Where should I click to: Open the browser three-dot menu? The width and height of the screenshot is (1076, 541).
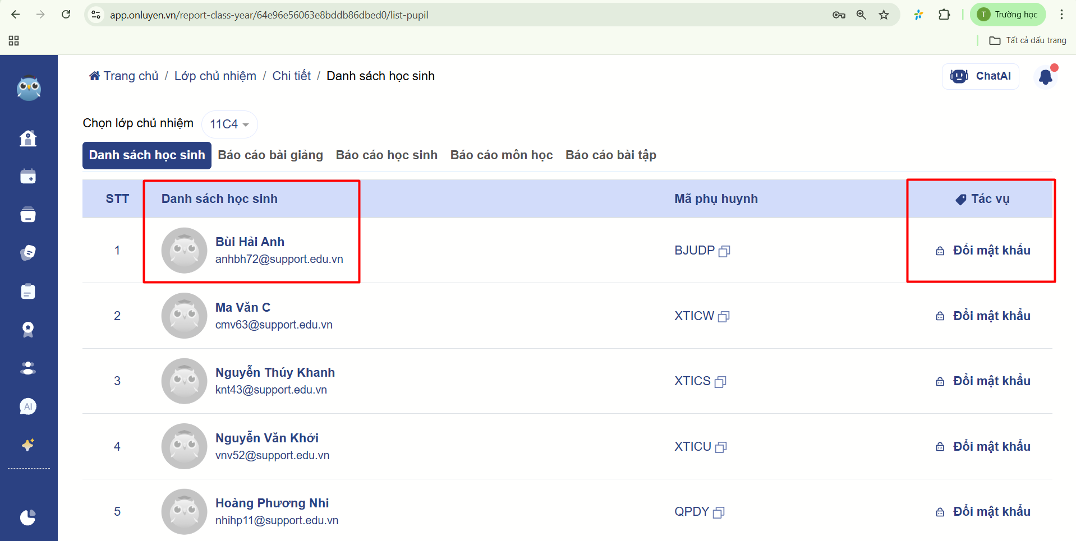point(1061,15)
